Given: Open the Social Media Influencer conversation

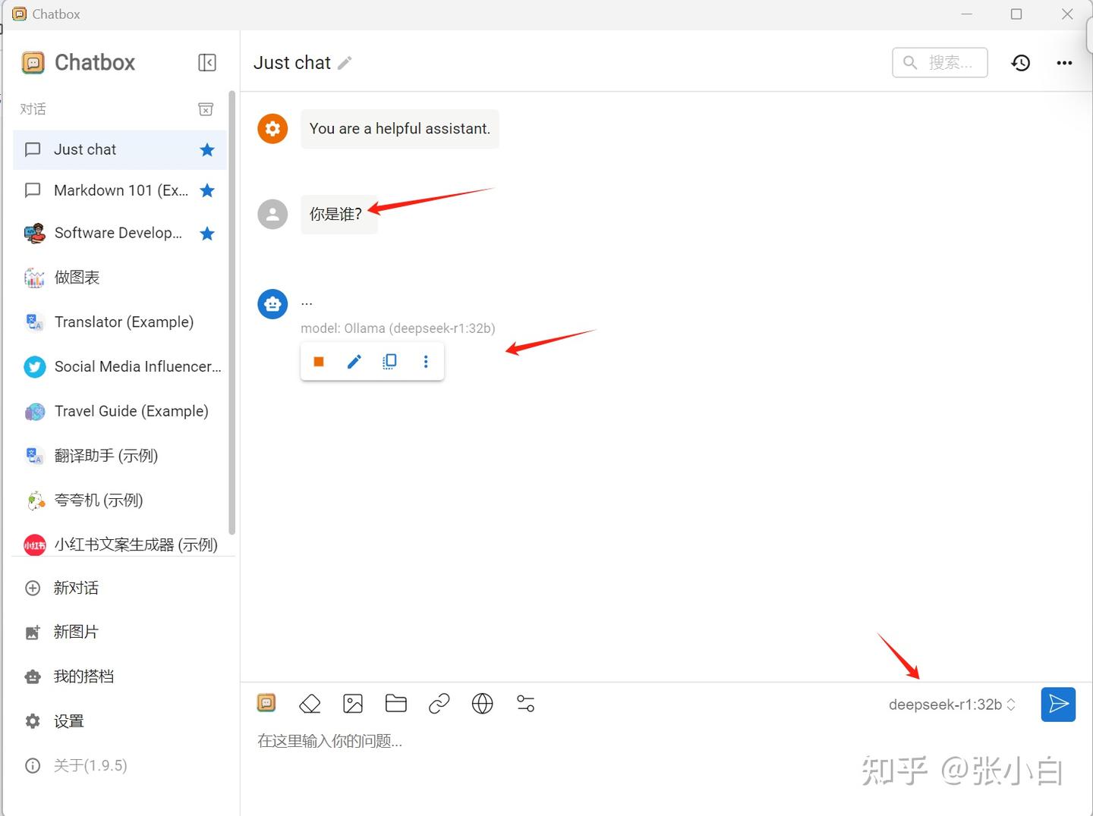Looking at the screenshot, I should pyautogui.click(x=120, y=367).
